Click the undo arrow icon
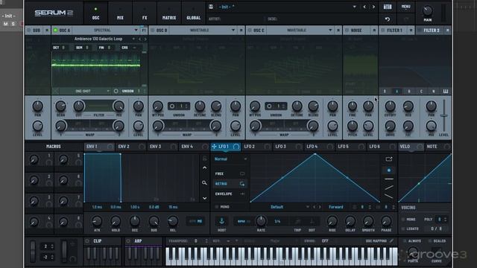This screenshot has height=268, width=477. pyautogui.click(x=388, y=19)
